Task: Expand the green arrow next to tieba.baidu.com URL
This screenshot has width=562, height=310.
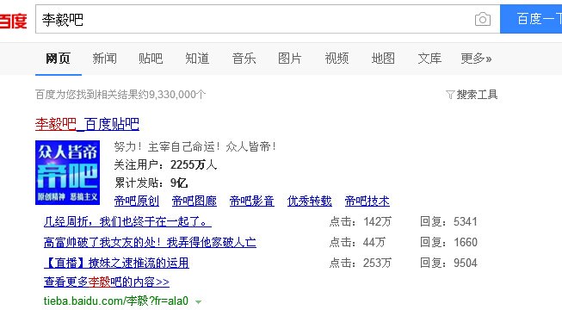Action: pyautogui.click(x=198, y=302)
